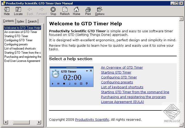Switch to the Contents tab
This screenshot has height=128, width=185.
tap(9, 21)
